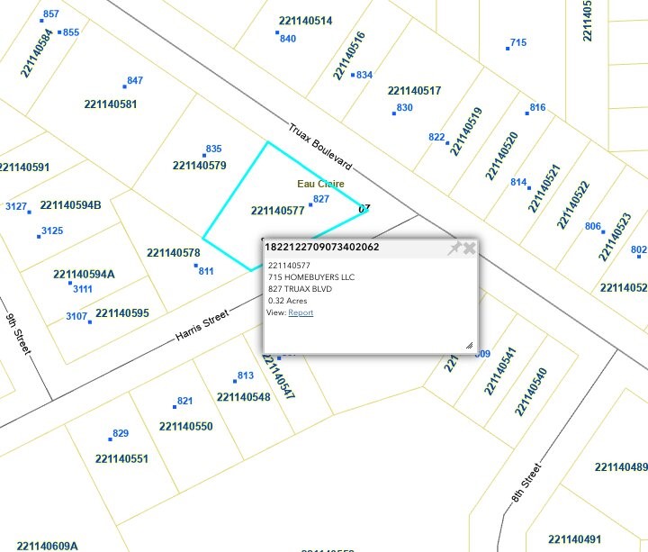Click the address point marker 827

pos(310,205)
